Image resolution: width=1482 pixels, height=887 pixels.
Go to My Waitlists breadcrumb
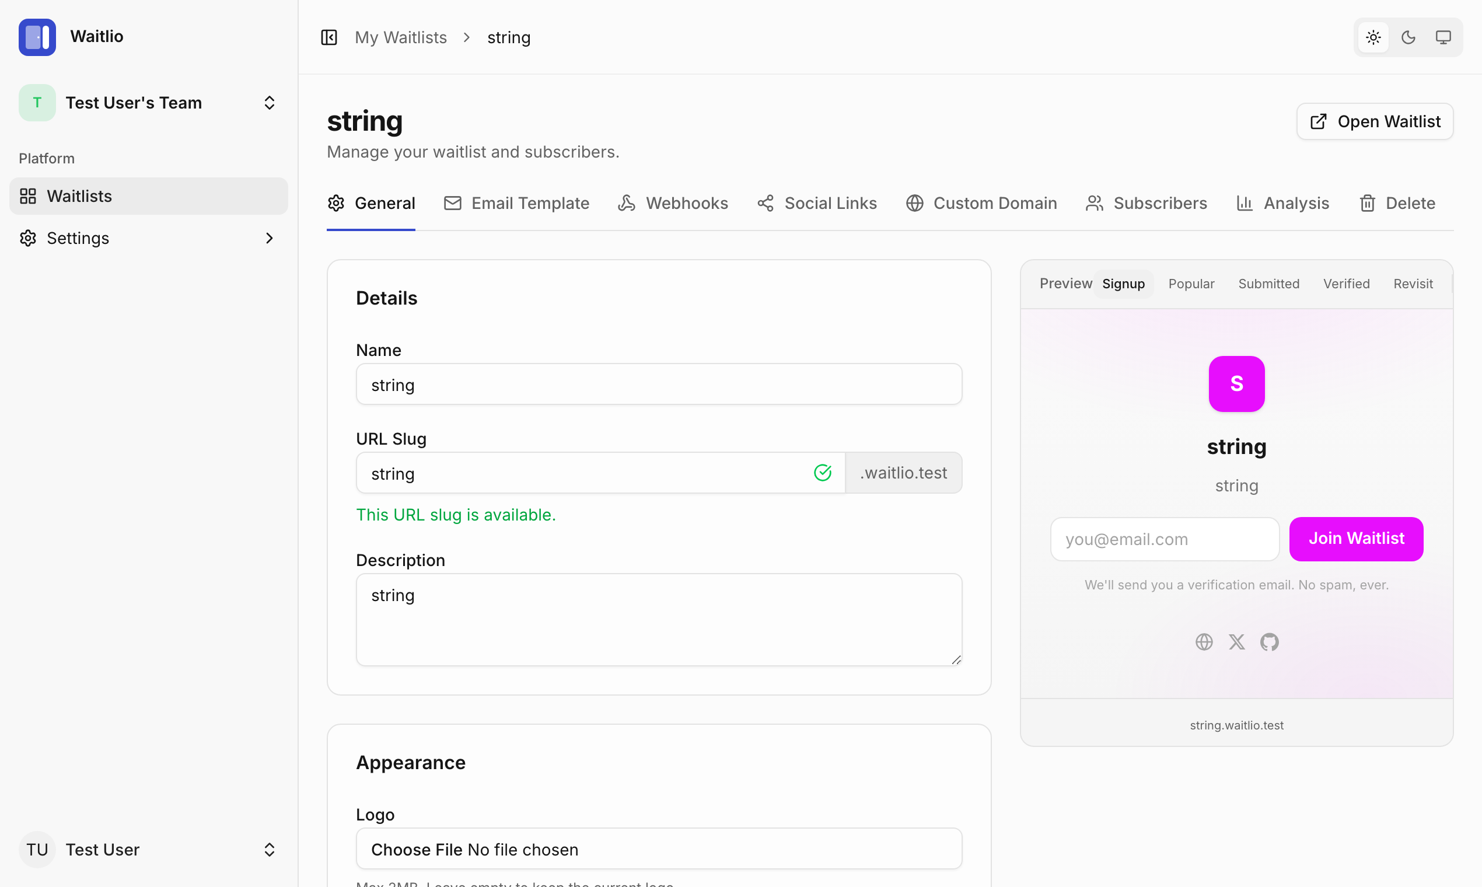point(400,37)
